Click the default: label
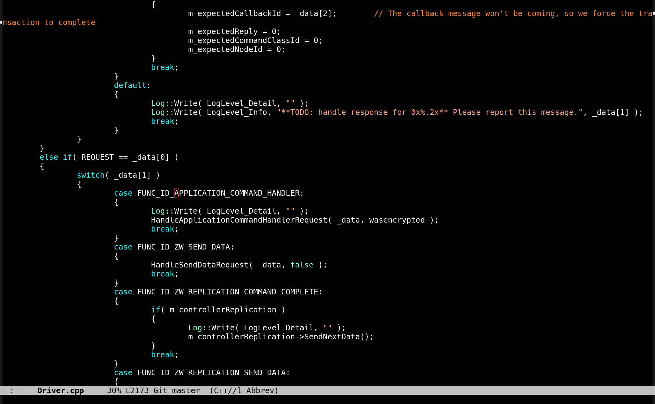655x404 pixels. pyautogui.click(x=132, y=85)
